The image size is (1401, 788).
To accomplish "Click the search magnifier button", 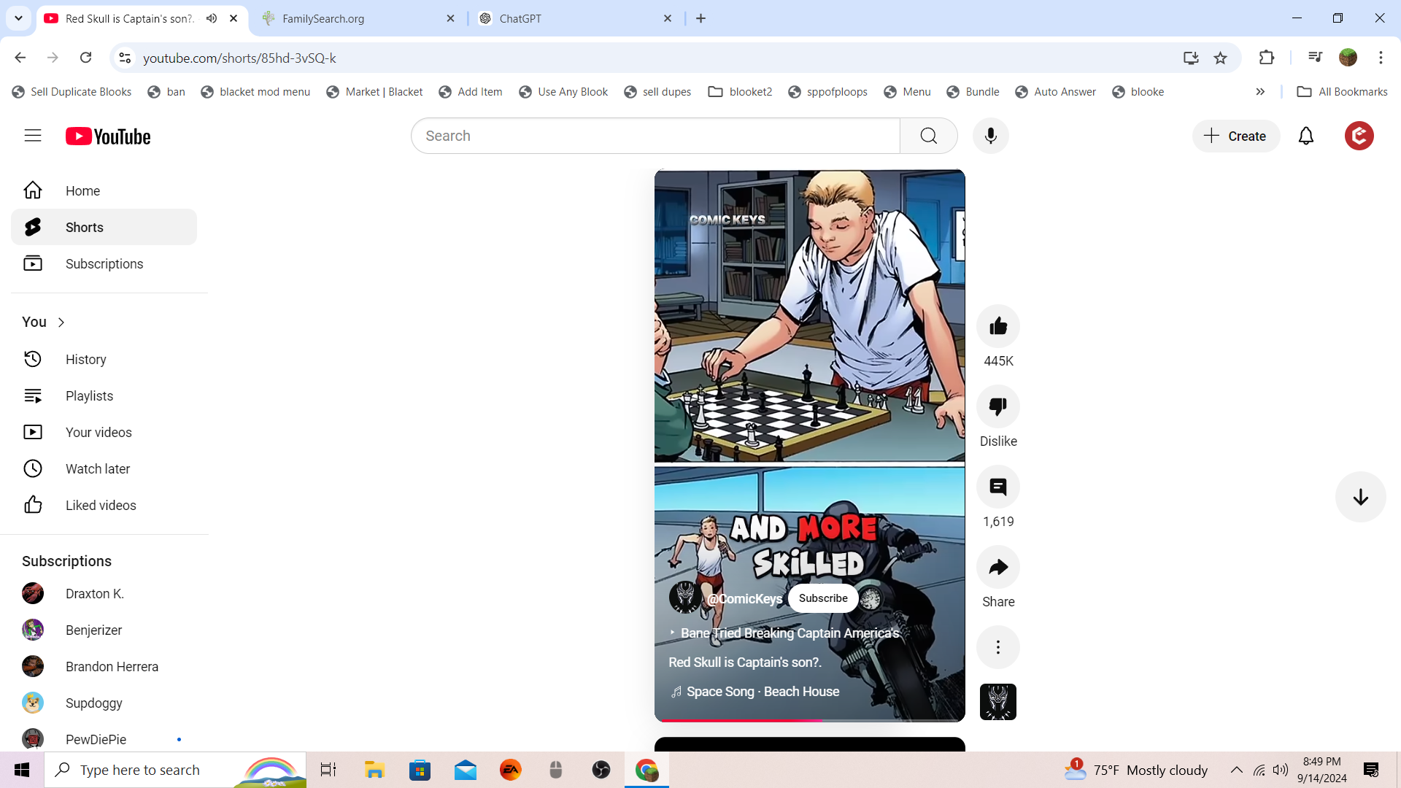I will pyautogui.click(x=928, y=136).
